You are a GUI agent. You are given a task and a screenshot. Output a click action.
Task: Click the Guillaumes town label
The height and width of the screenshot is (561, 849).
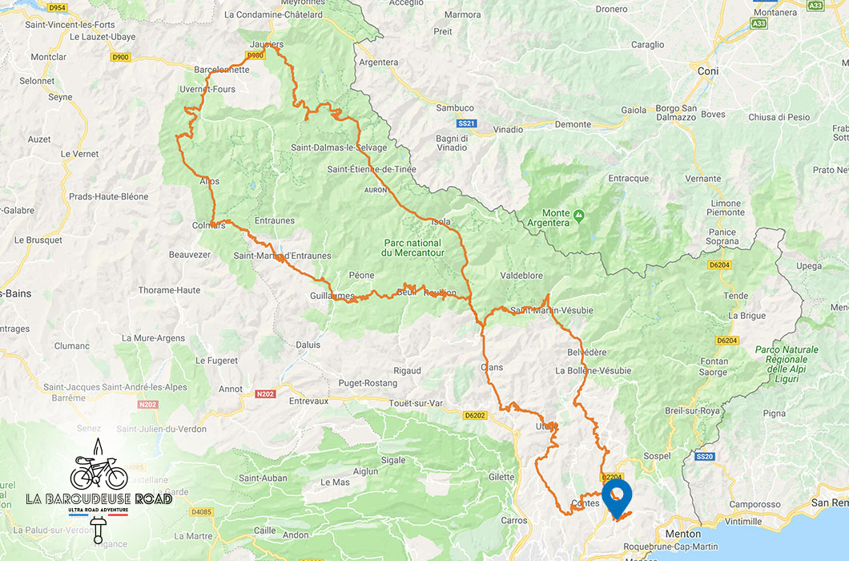click(x=332, y=296)
